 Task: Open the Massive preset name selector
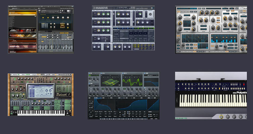[124, 7]
